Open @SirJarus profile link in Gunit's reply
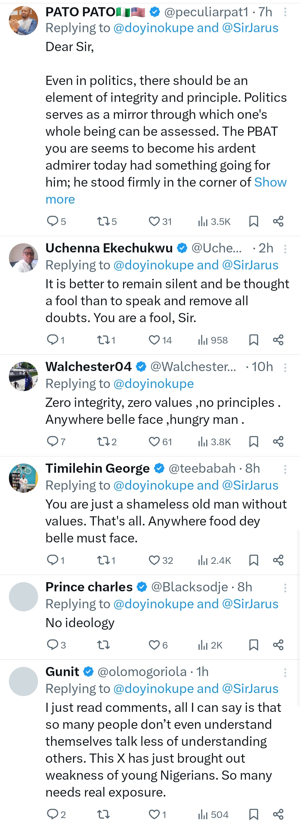 (250, 689)
